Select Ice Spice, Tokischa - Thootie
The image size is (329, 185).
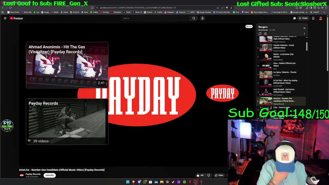pos(282,74)
